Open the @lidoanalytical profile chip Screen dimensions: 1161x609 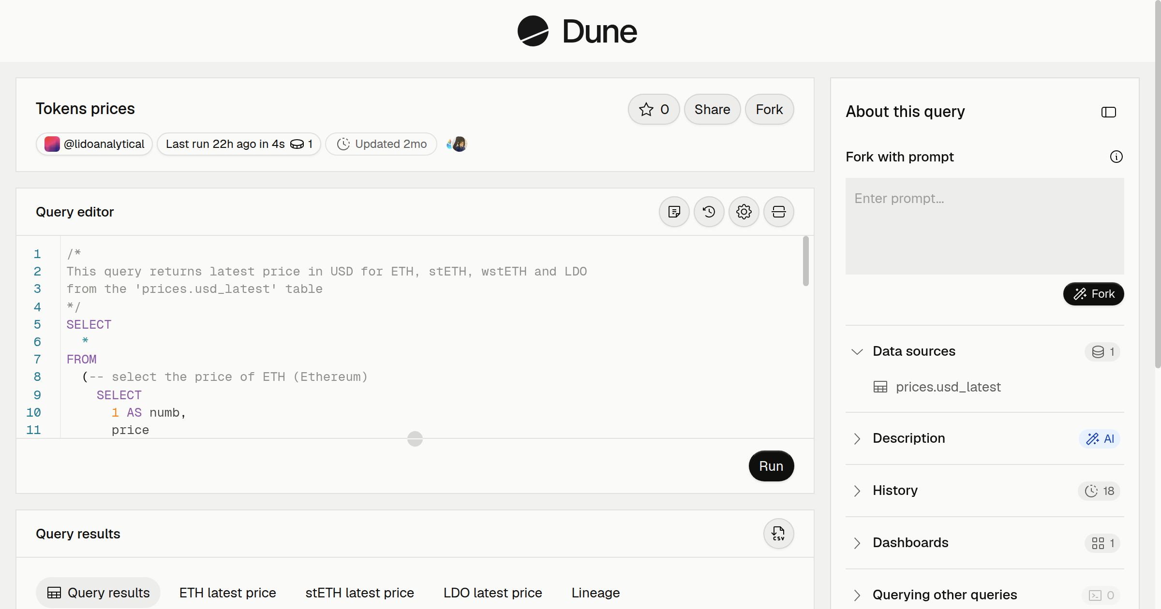coord(94,144)
